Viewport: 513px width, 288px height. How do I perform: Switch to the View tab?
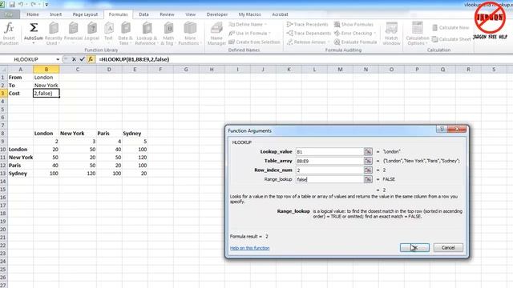click(x=191, y=14)
